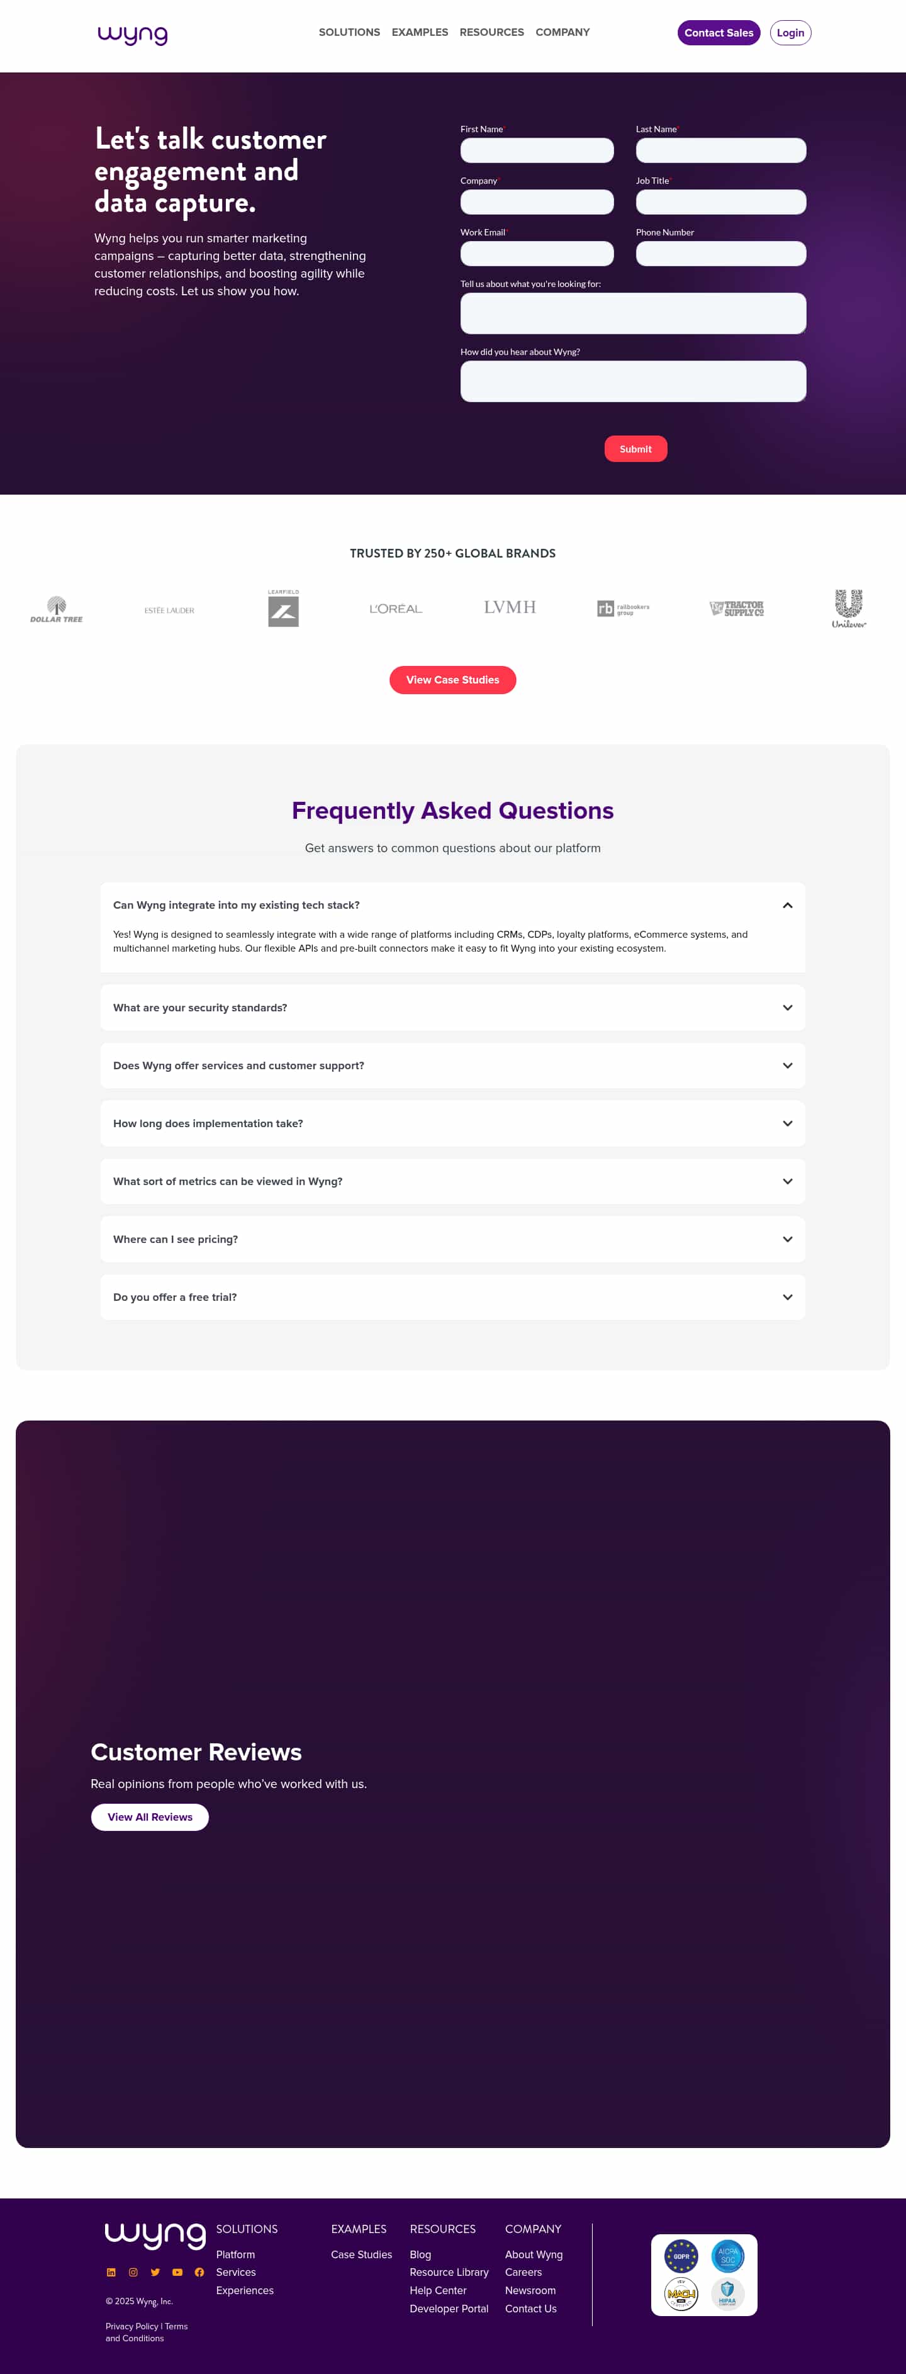
Task: Open Wyng's Instagram from footer
Action: pyautogui.click(x=133, y=2273)
